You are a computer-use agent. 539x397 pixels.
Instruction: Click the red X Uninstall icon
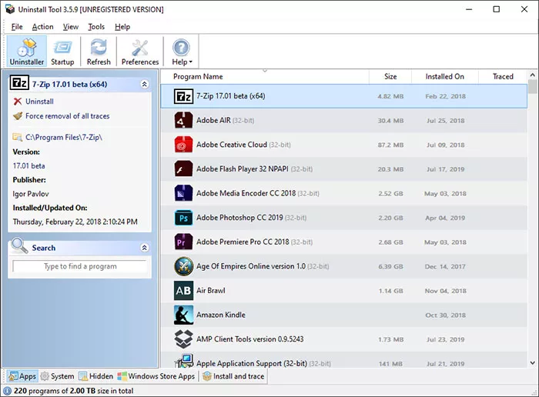(18, 102)
